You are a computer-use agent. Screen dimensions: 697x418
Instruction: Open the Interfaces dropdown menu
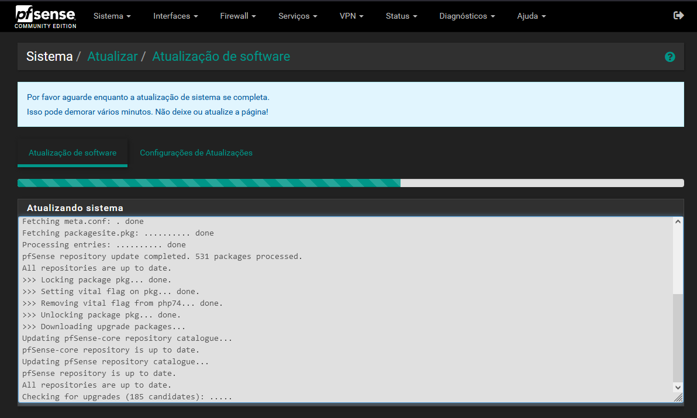(175, 16)
